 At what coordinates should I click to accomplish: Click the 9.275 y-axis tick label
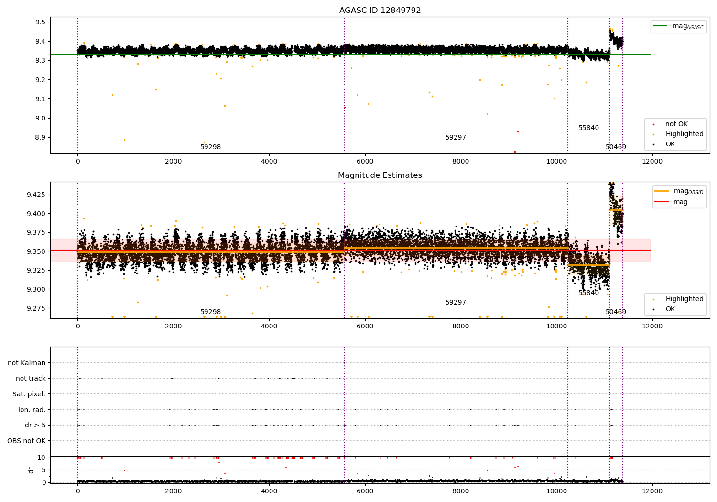click(36, 308)
